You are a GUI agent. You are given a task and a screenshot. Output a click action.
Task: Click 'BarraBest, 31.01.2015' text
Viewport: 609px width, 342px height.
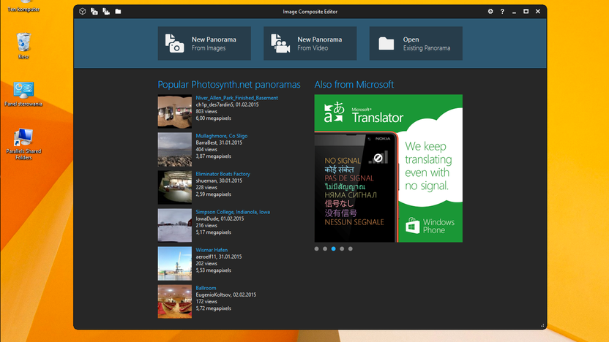(219, 142)
